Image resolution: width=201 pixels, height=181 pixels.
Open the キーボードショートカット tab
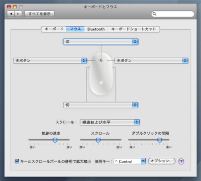[134, 29]
